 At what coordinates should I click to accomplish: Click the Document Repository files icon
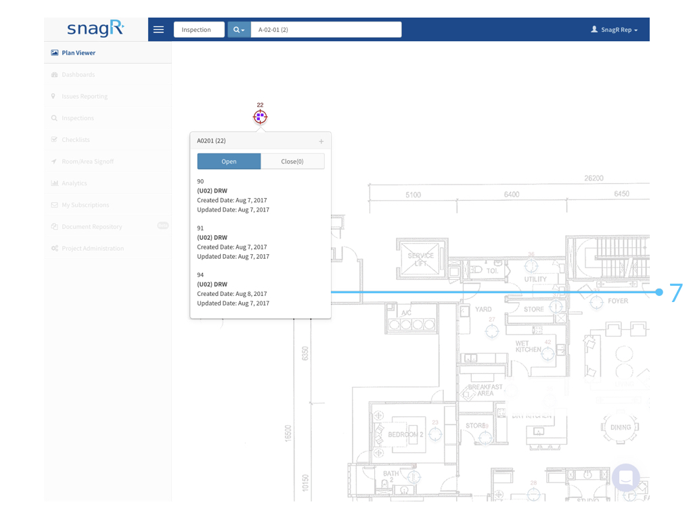point(54,226)
